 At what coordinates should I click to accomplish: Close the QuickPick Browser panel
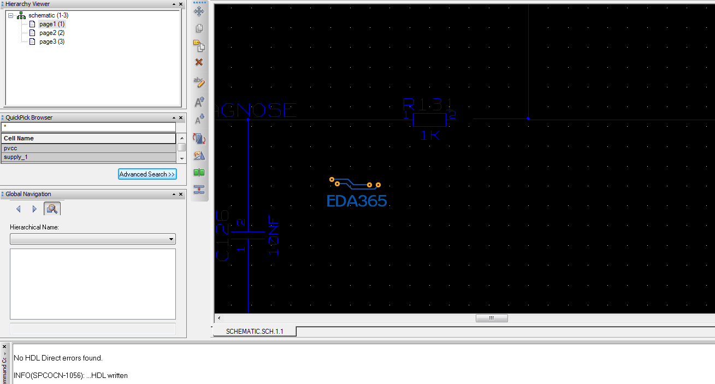[181, 117]
